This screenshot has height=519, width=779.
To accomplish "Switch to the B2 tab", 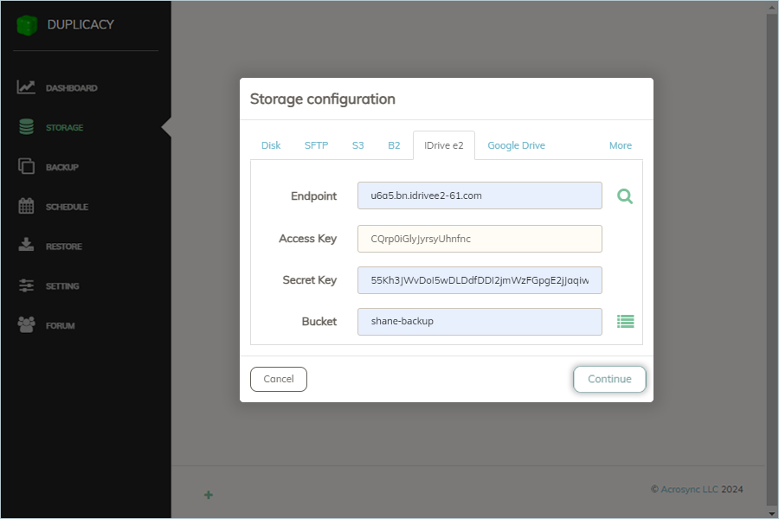I will pyautogui.click(x=394, y=145).
